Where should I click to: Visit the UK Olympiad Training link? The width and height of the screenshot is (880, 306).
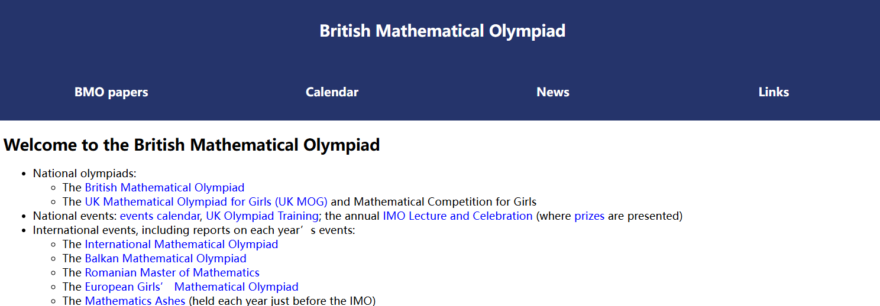pyautogui.click(x=262, y=216)
